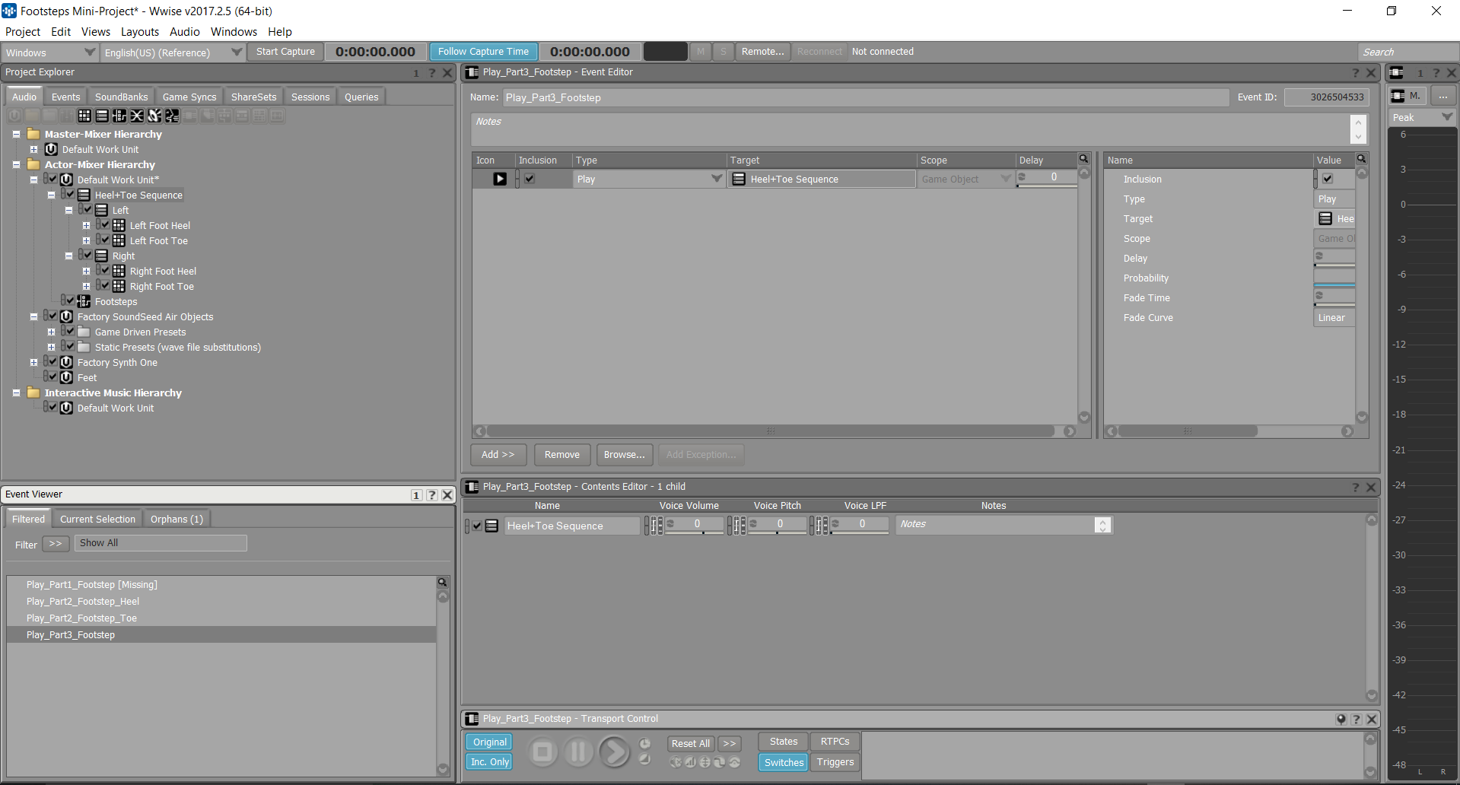Click the Left Foot Heel random container icon

point(119,225)
